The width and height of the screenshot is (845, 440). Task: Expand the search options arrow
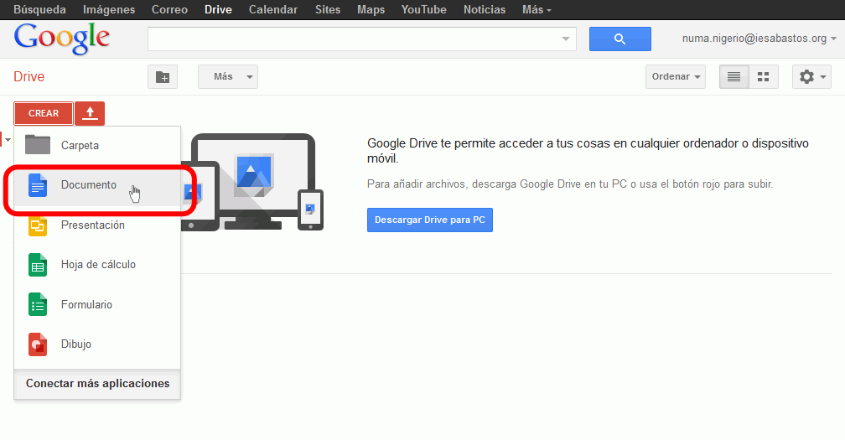click(565, 39)
